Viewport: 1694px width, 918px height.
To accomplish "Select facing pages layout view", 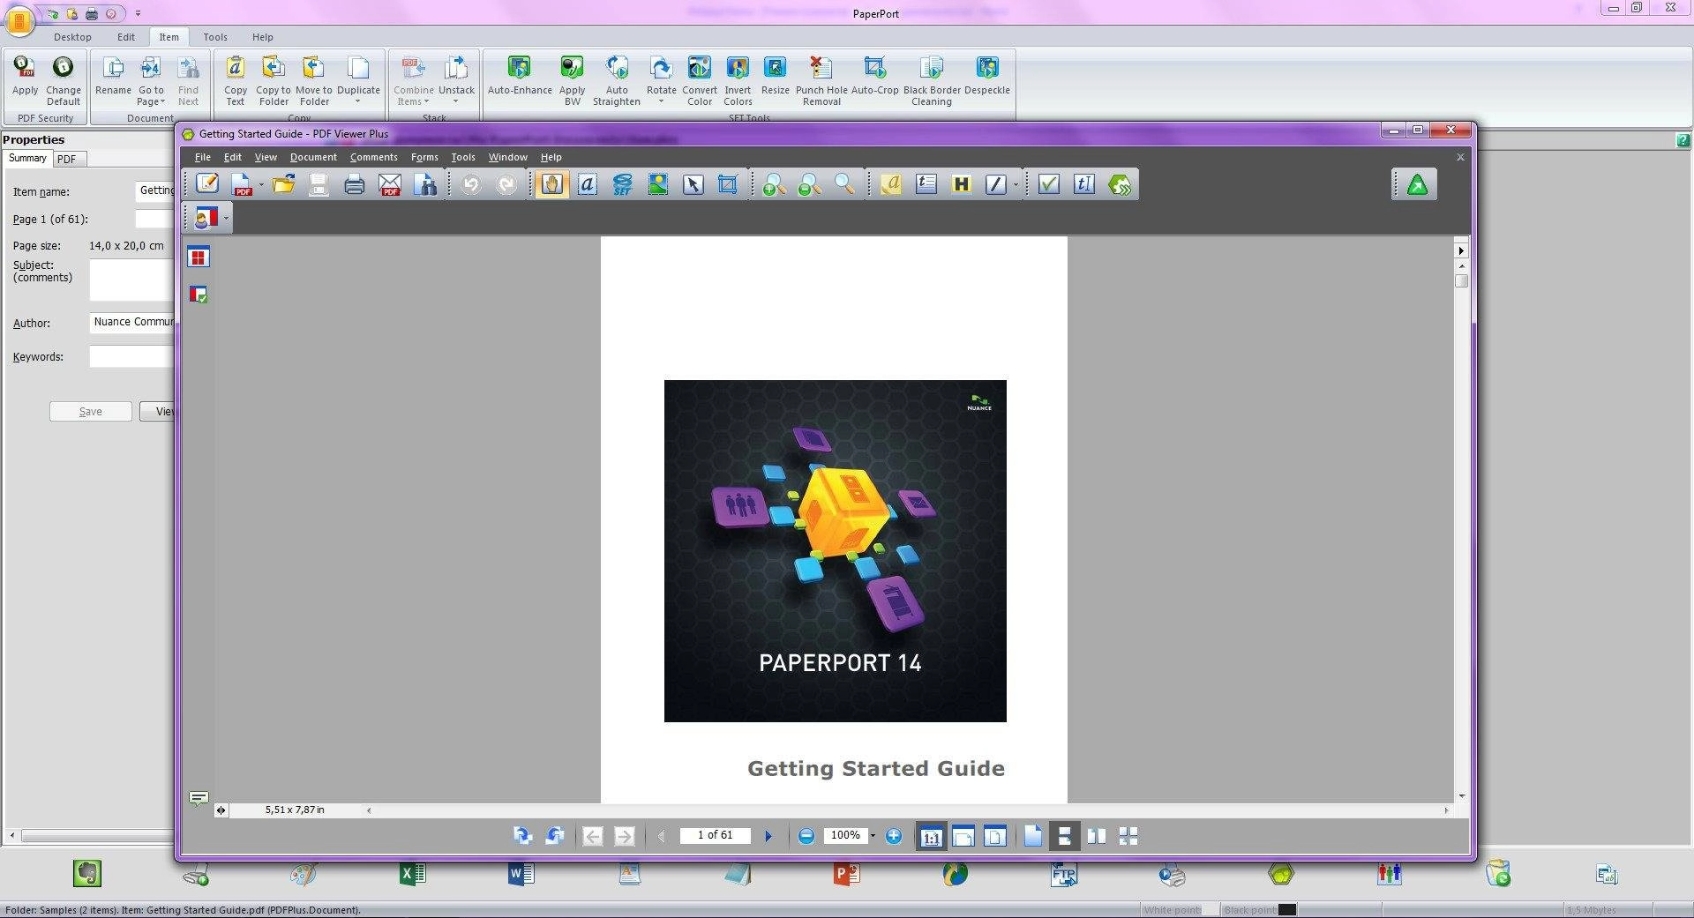I will coord(1097,836).
